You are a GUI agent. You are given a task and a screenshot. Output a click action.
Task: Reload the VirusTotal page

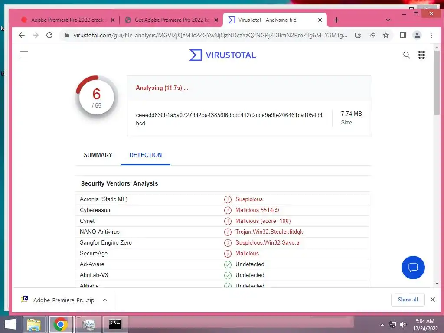click(x=49, y=35)
